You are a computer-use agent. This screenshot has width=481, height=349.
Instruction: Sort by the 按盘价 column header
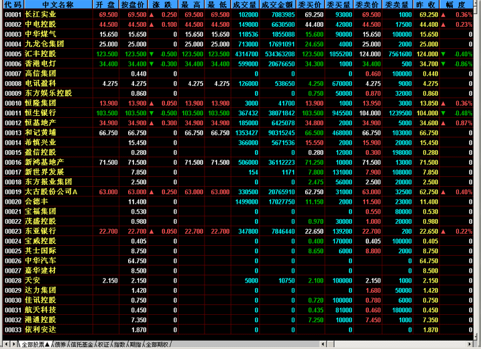(x=133, y=5)
